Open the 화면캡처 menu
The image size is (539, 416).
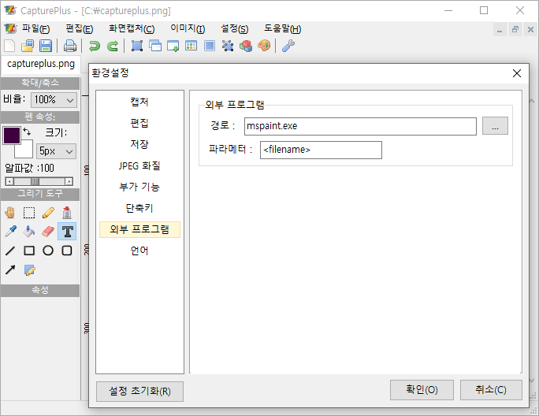click(132, 29)
